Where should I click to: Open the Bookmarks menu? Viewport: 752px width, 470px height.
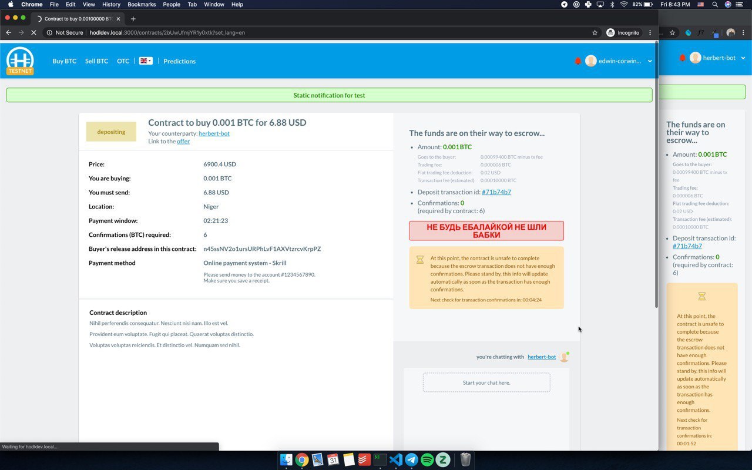click(x=142, y=4)
